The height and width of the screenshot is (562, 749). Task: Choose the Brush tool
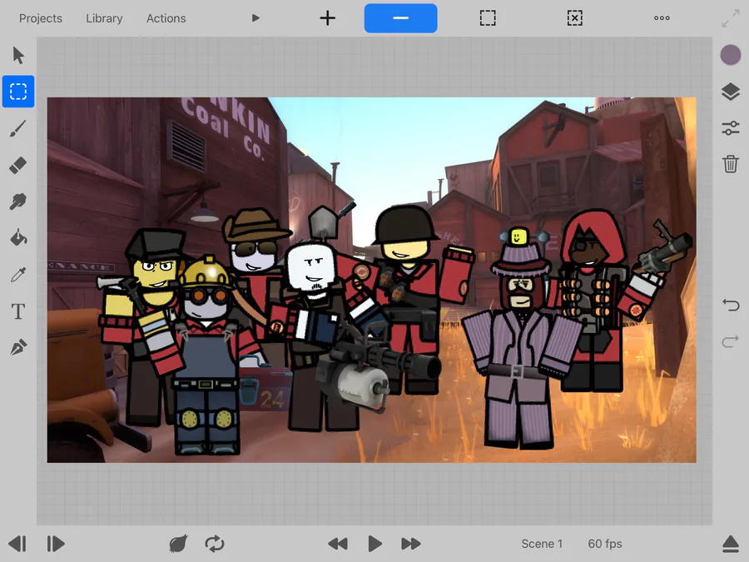[18, 128]
